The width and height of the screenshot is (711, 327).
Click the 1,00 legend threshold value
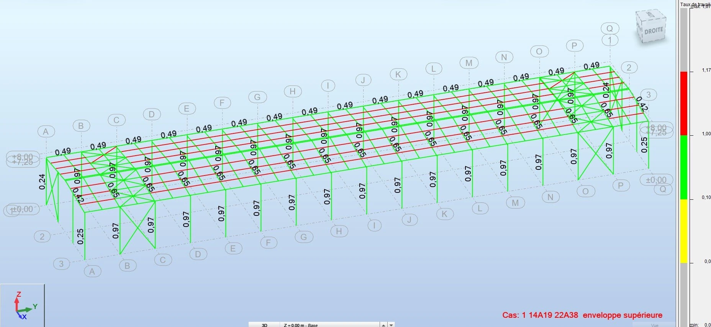(706, 134)
